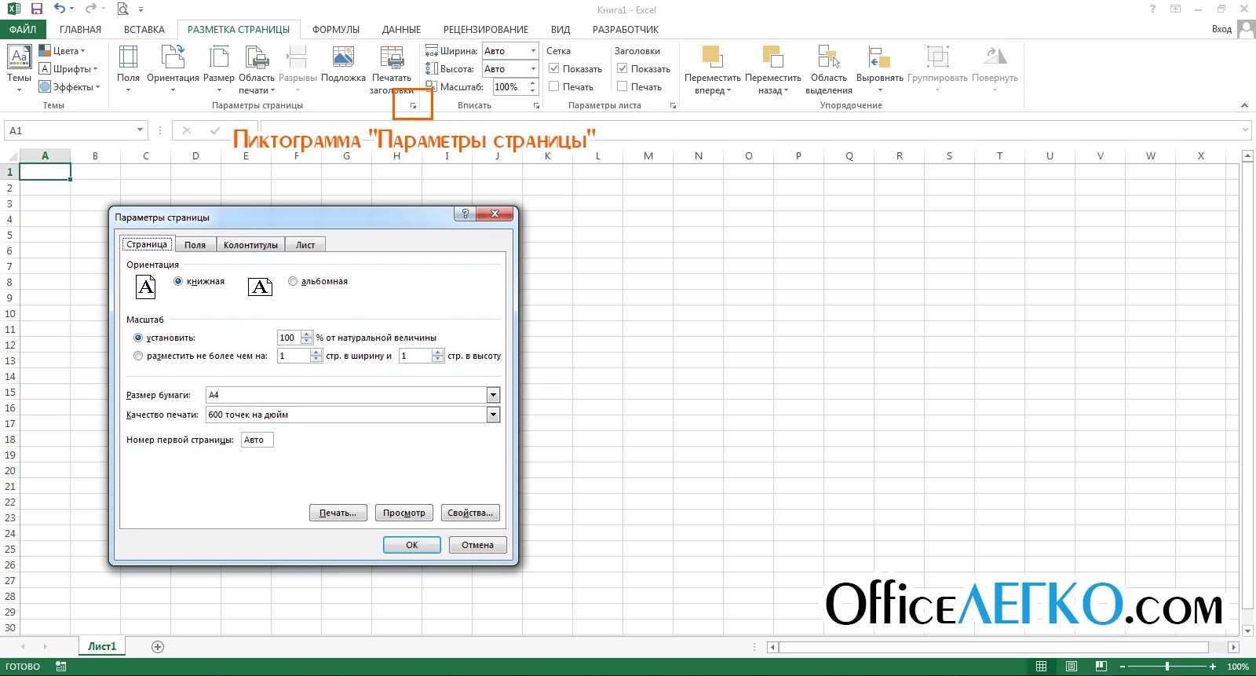Click the Просмотр preview button
Image resolution: width=1256 pixels, height=676 pixels.
pyautogui.click(x=404, y=513)
